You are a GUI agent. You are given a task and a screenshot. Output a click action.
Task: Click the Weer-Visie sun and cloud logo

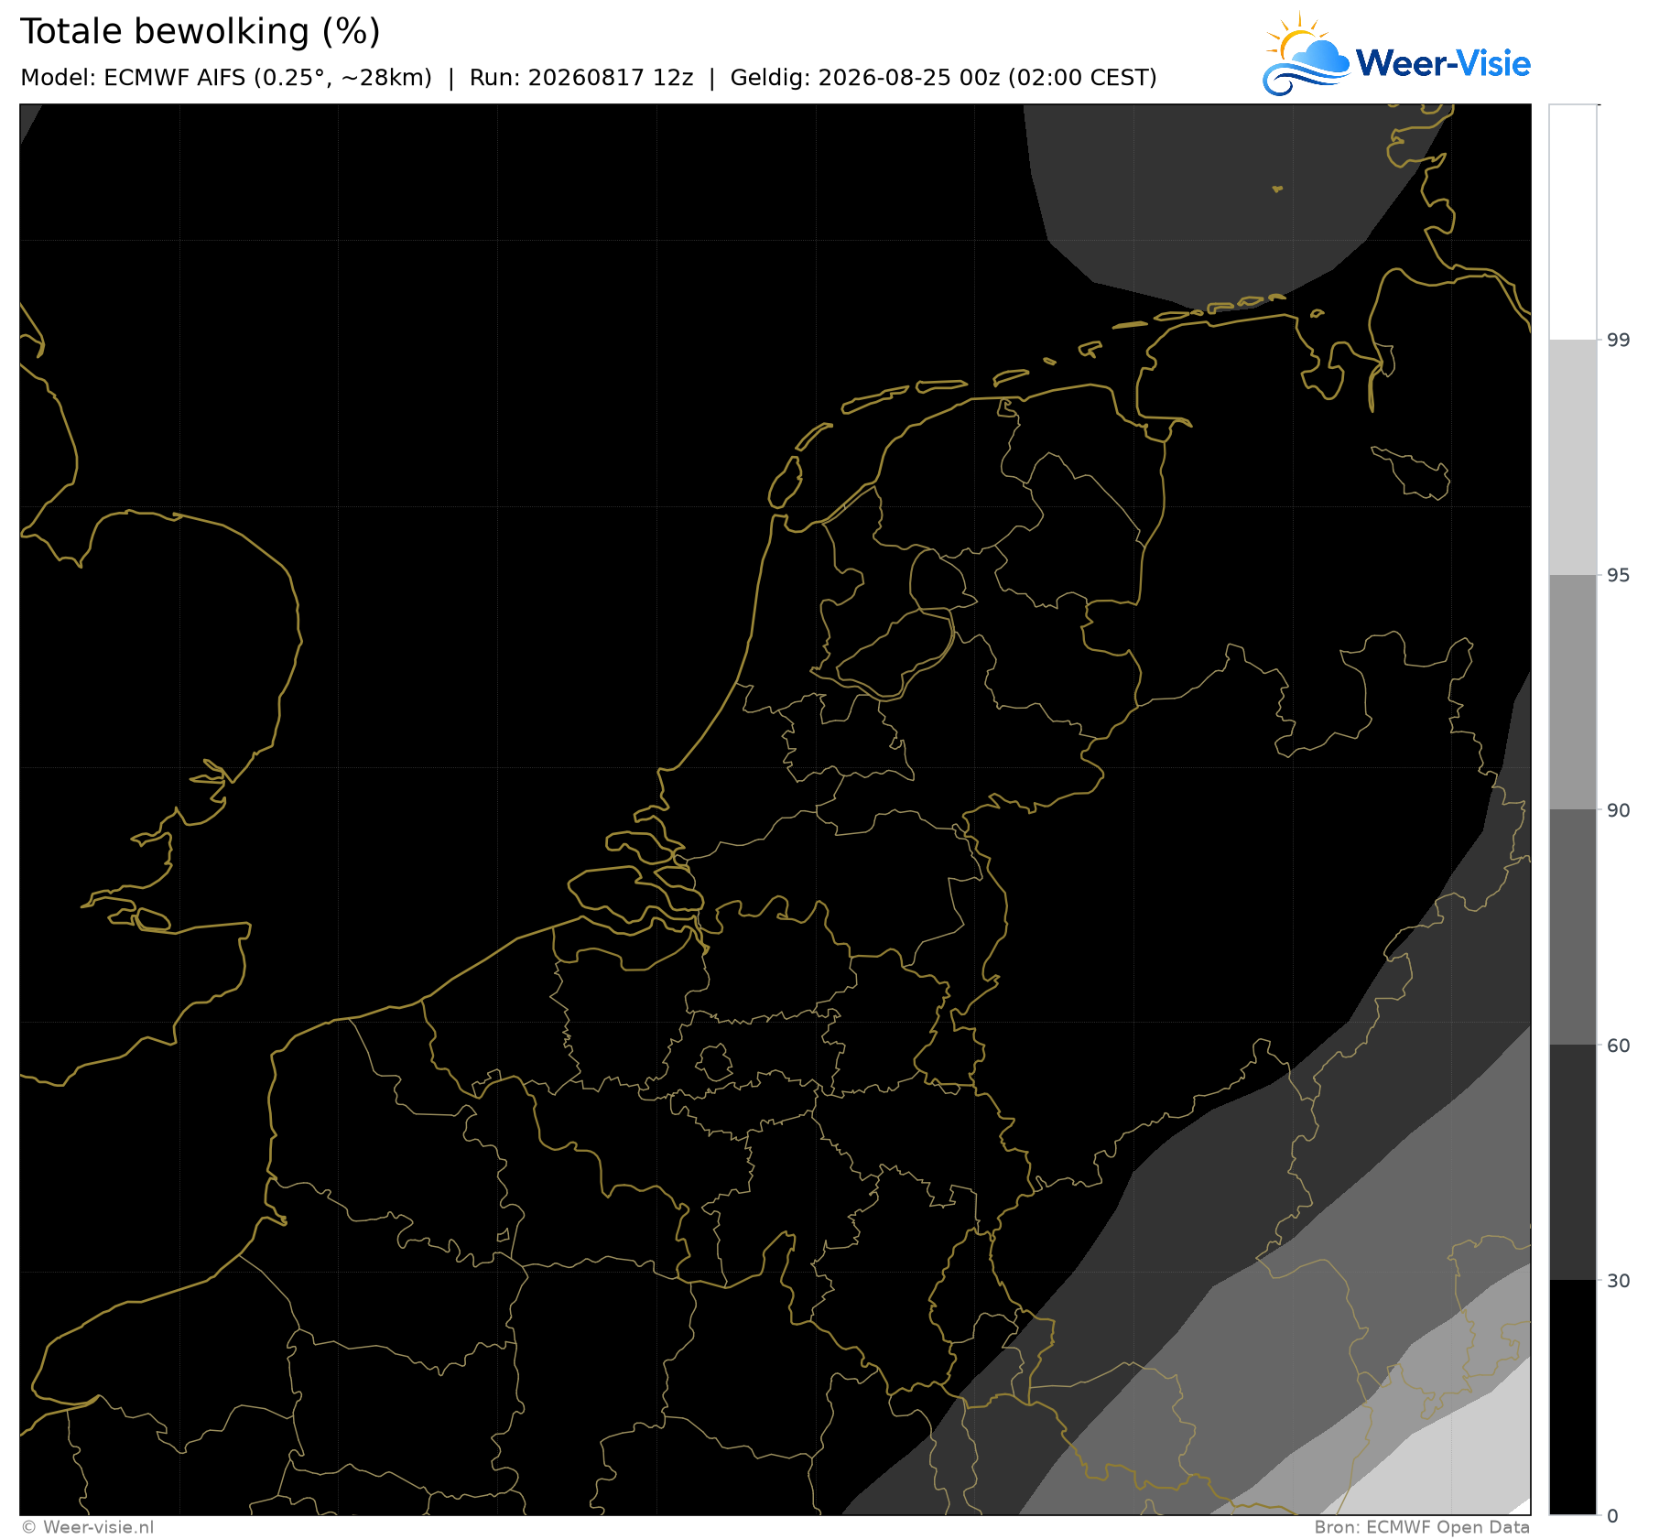1307,55
